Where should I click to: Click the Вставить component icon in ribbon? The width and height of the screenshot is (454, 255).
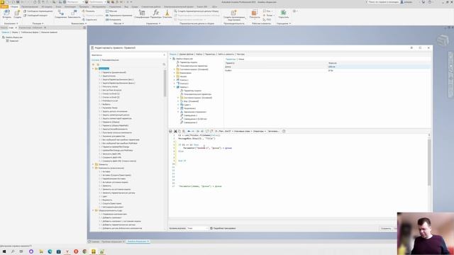tap(6, 13)
